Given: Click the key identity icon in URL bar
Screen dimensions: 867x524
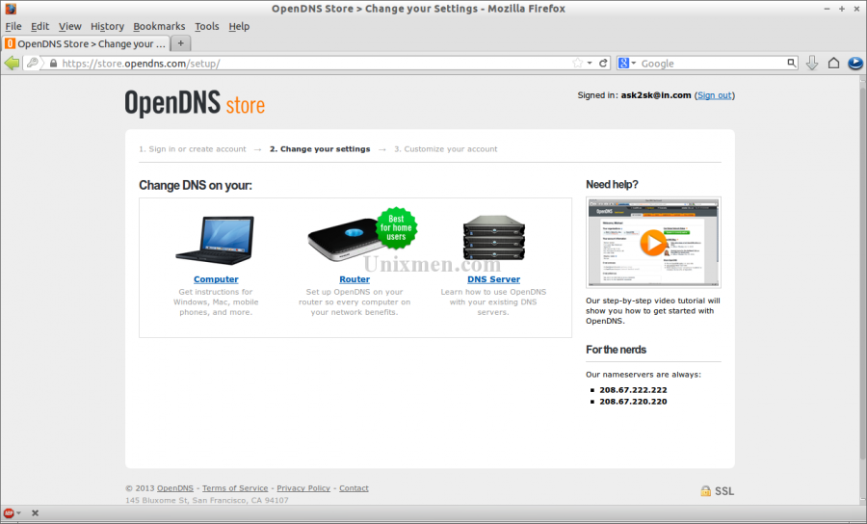Looking at the screenshot, I should click(32, 63).
